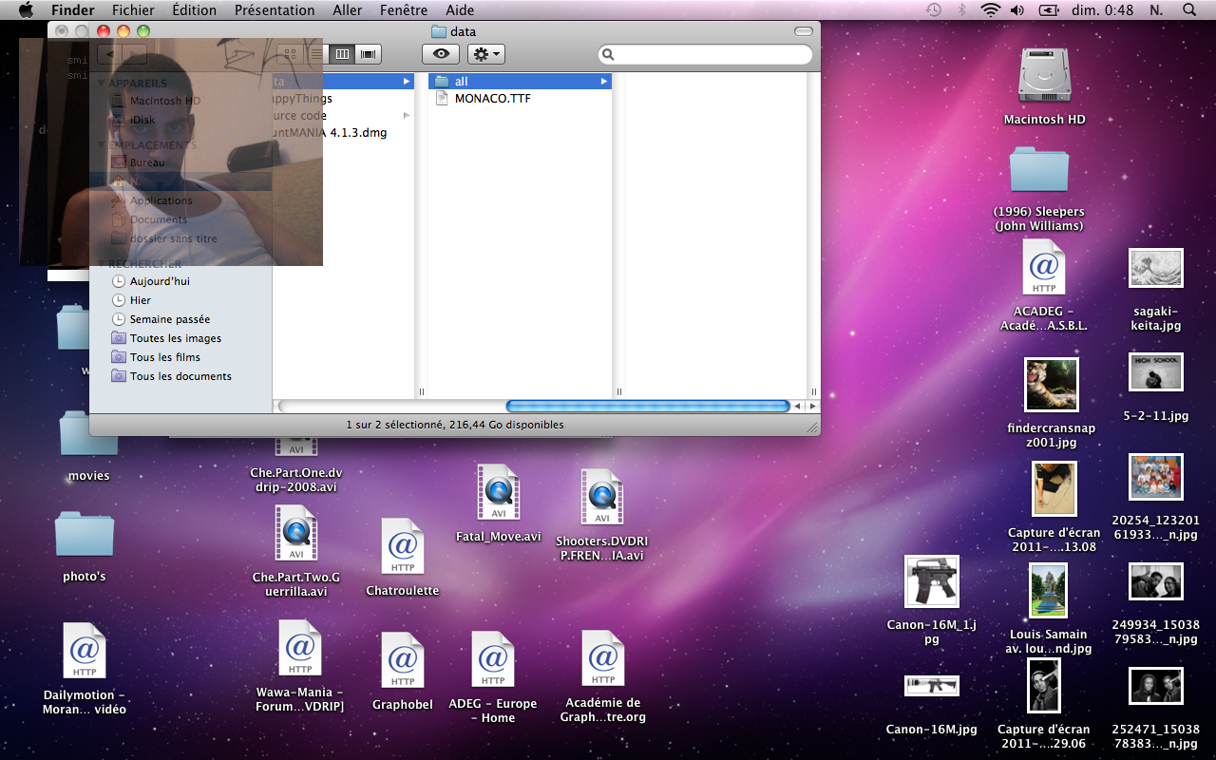The image size is (1216, 760).
Task: Open the Fenêtre menu
Action: tap(403, 10)
